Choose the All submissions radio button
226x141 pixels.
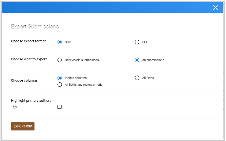click(137, 60)
